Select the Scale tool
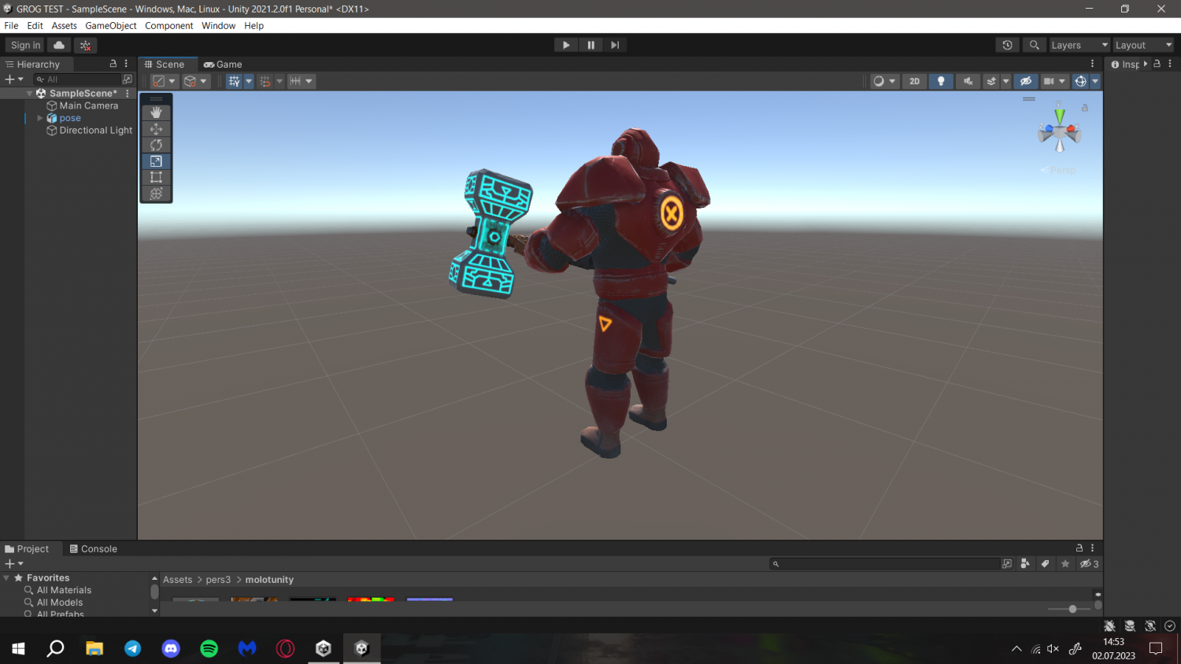 click(156, 161)
